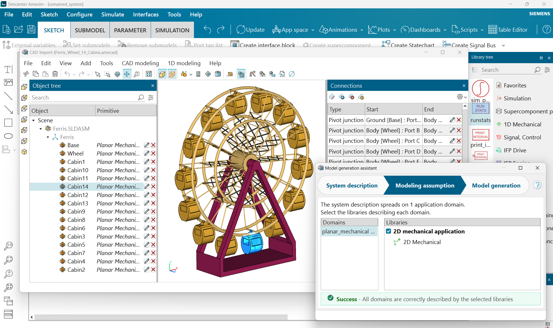Go to the Model generation step
This screenshot has width=553, height=328.
coord(496,185)
